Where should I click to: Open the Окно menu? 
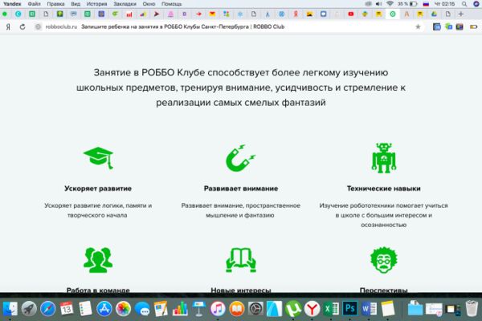tap(149, 4)
